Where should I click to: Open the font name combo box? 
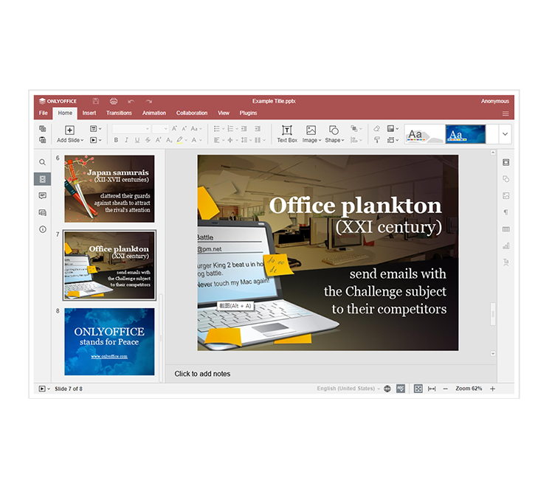131,128
